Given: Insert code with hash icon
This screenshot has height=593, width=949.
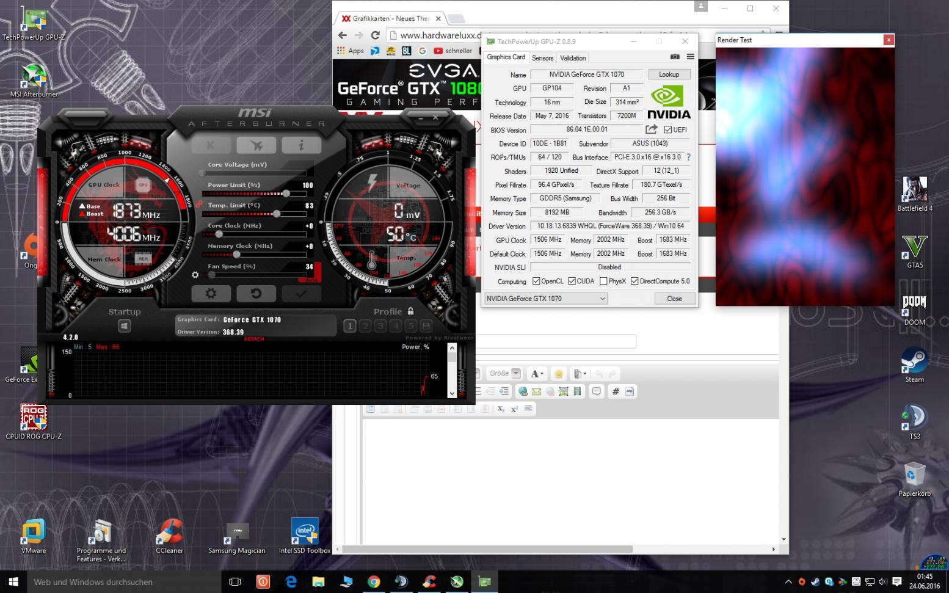Looking at the screenshot, I should point(616,391).
